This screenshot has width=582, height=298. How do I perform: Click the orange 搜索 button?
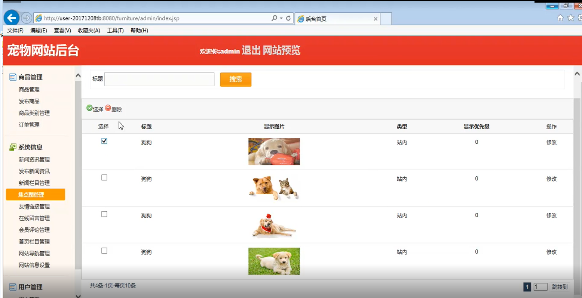point(236,79)
